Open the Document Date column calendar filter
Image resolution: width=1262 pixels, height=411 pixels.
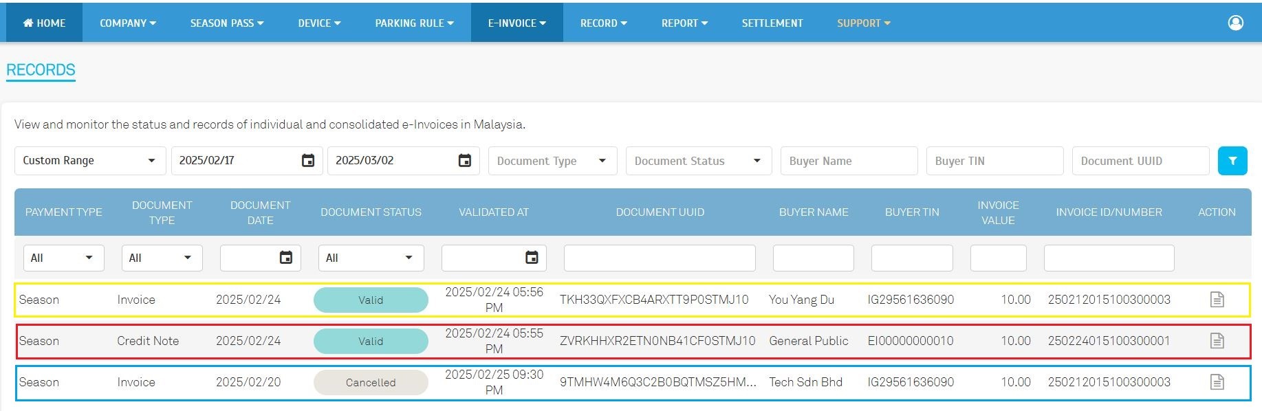(x=286, y=258)
